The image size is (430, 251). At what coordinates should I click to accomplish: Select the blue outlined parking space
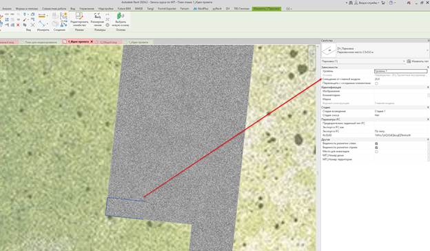coord(125,208)
